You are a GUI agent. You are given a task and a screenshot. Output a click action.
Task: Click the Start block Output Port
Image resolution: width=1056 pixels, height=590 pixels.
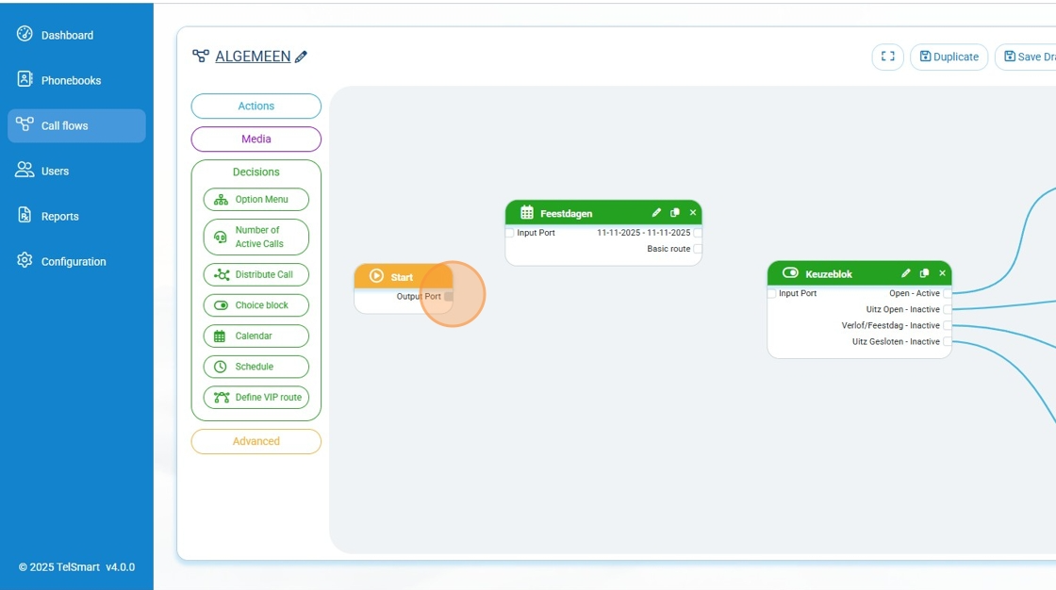pyautogui.click(x=449, y=297)
